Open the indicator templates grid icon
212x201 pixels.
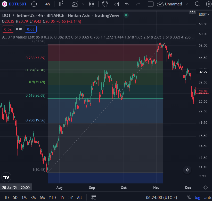(x=92, y=4)
